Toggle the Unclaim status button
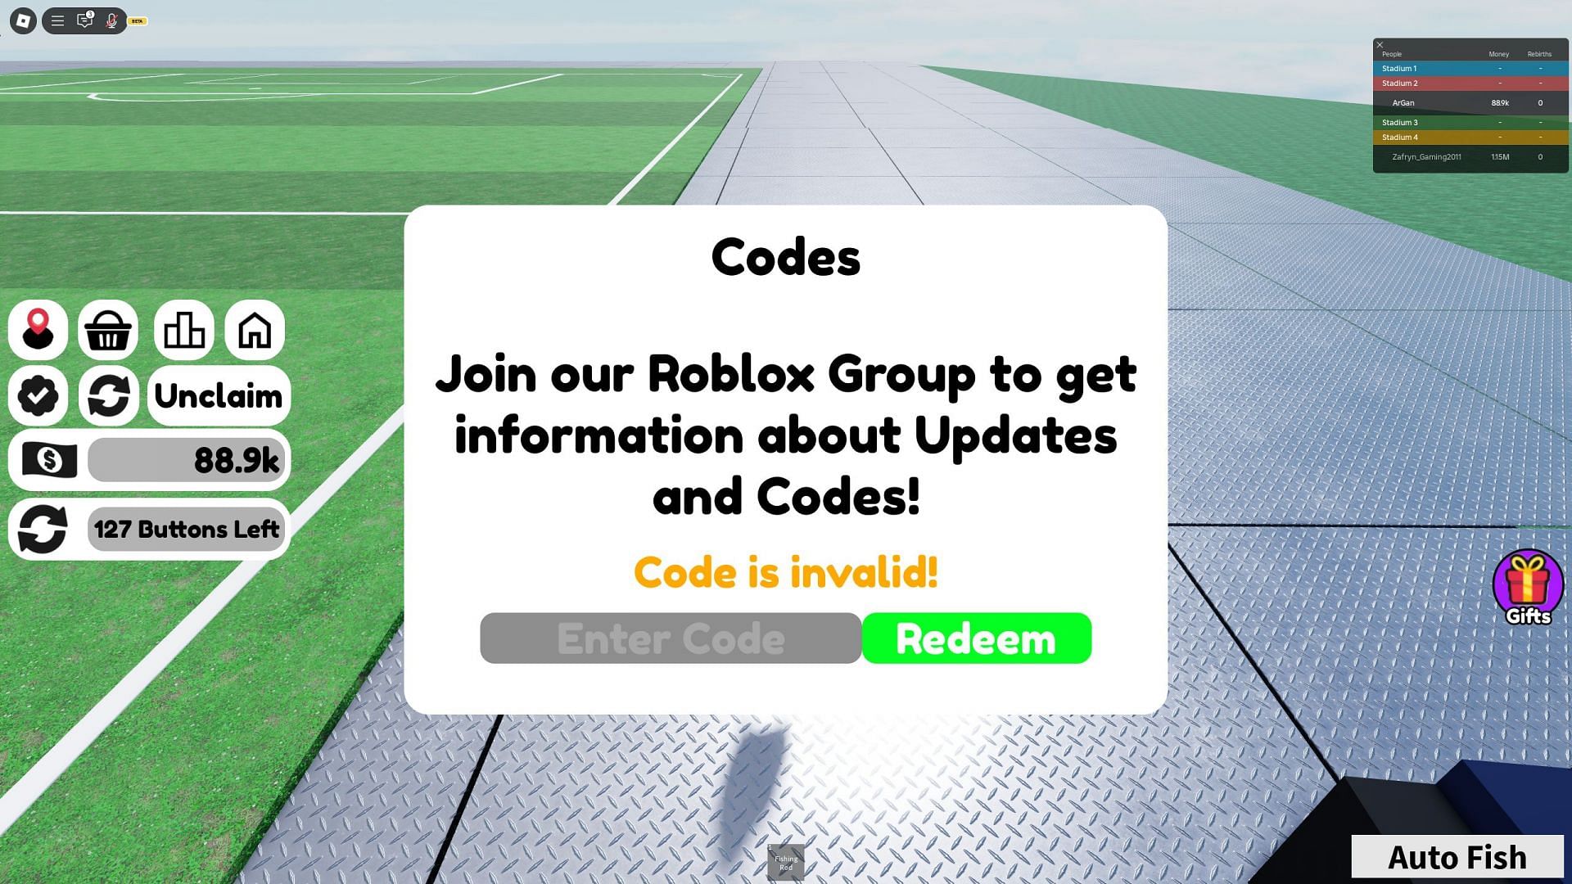The width and height of the screenshot is (1572, 884). (x=216, y=396)
